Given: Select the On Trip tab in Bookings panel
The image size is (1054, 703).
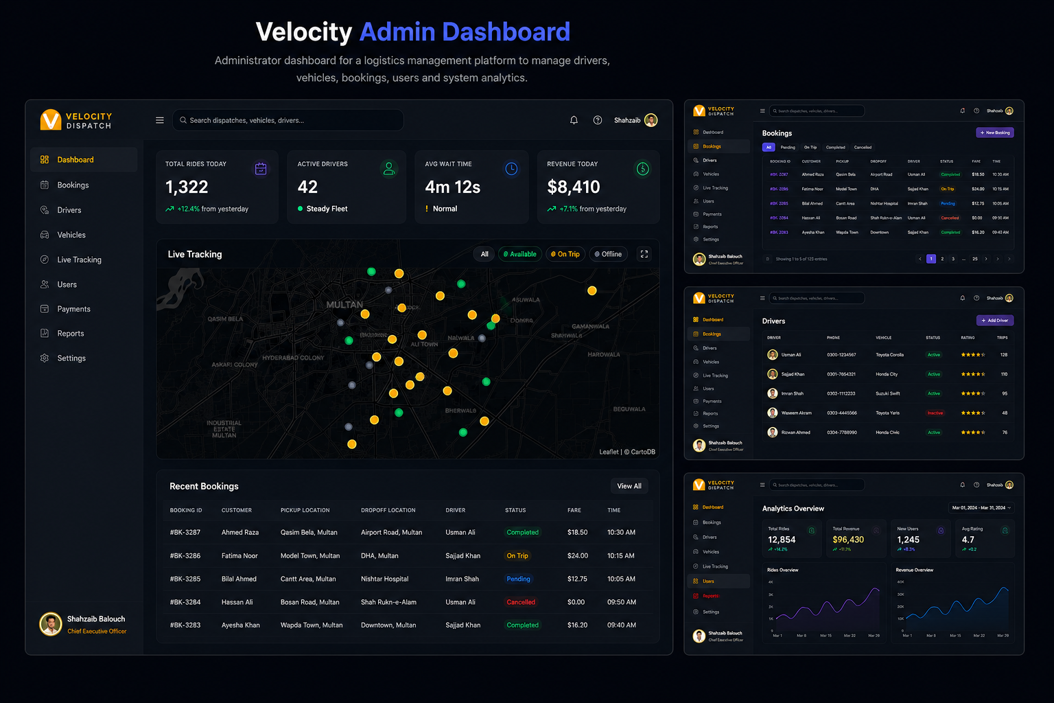Looking at the screenshot, I should 810,147.
